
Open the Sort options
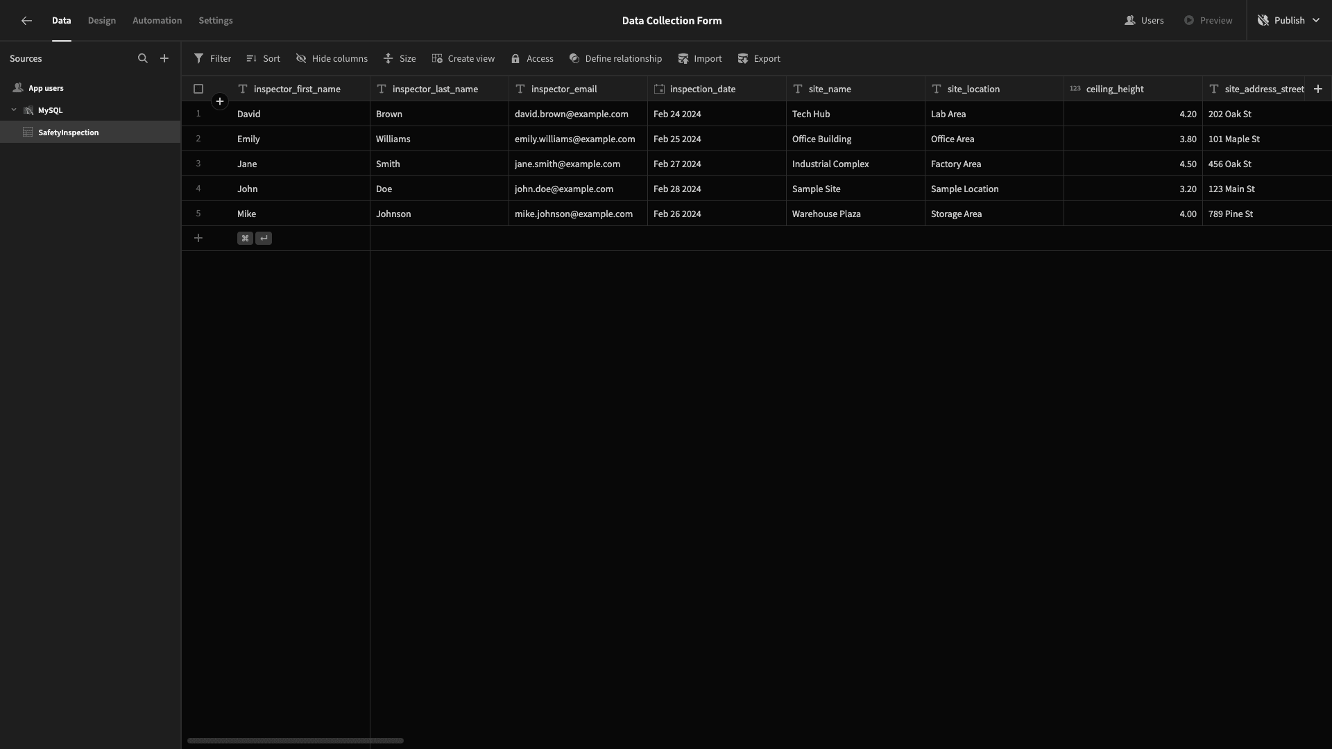[x=263, y=59]
